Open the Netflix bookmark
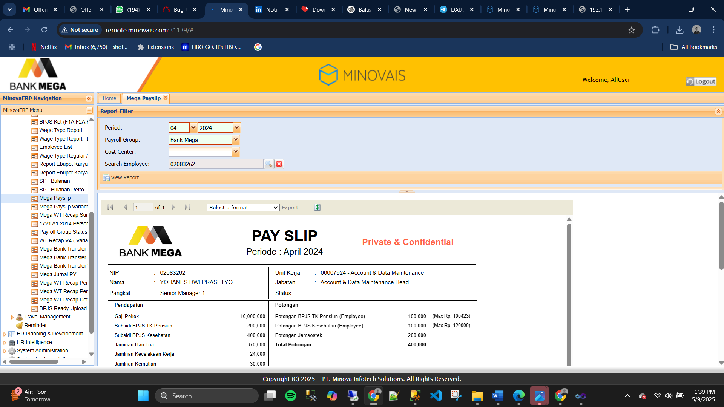 click(x=44, y=47)
